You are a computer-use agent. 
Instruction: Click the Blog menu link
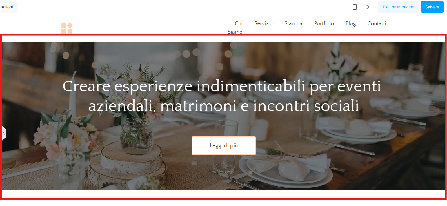tap(351, 23)
